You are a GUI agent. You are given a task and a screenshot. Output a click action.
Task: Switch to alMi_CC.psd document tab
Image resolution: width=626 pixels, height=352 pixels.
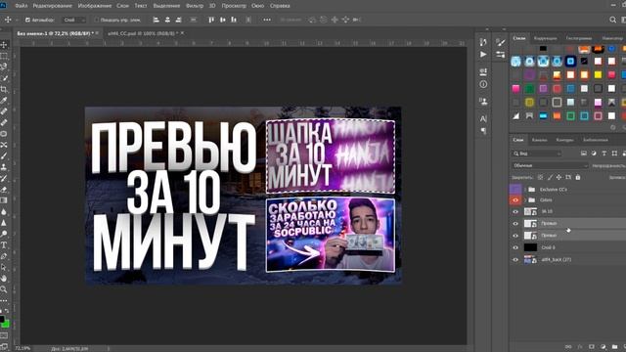click(143, 33)
